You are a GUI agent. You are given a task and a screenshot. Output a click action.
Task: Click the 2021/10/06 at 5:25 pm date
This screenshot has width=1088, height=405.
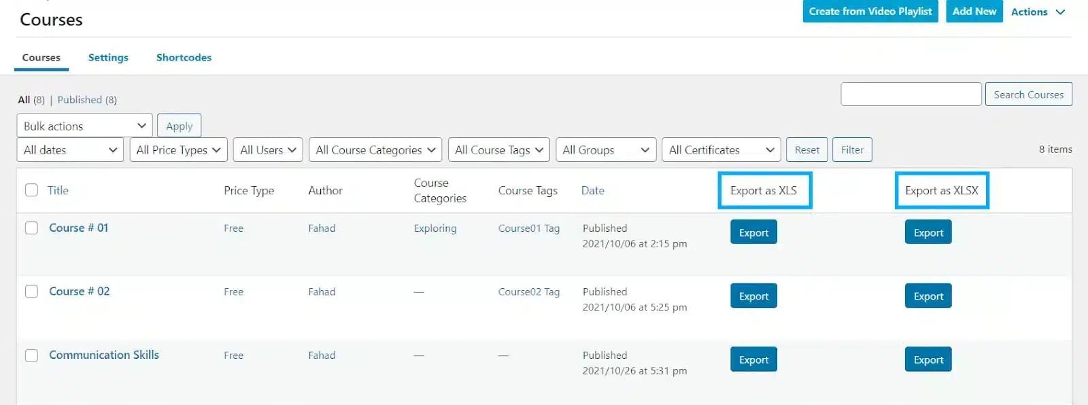click(634, 307)
